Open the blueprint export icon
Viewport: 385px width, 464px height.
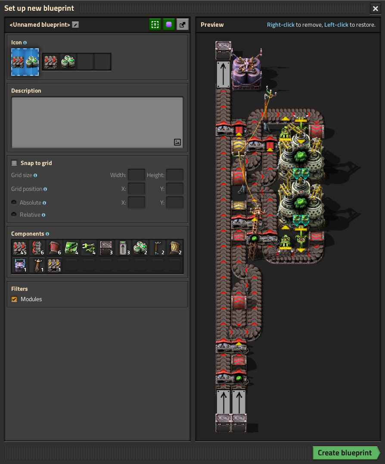[182, 25]
